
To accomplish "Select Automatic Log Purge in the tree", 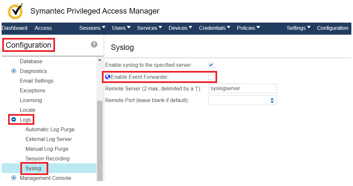I will (50, 129).
